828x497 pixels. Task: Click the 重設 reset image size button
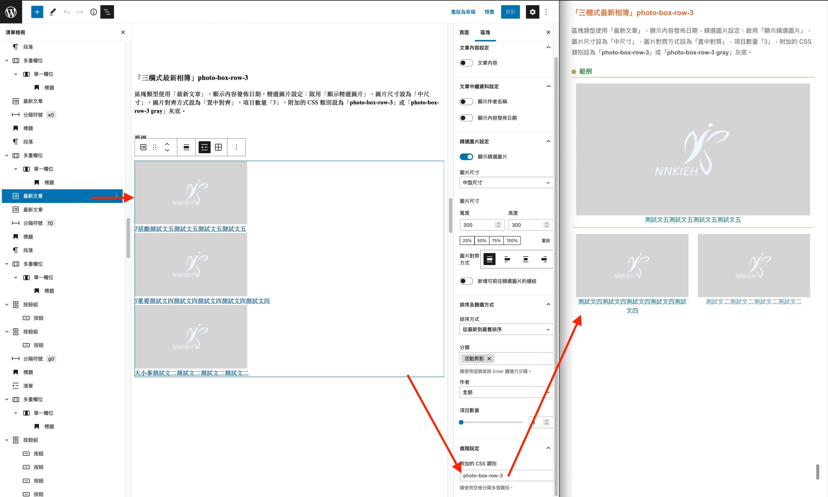[x=546, y=241]
